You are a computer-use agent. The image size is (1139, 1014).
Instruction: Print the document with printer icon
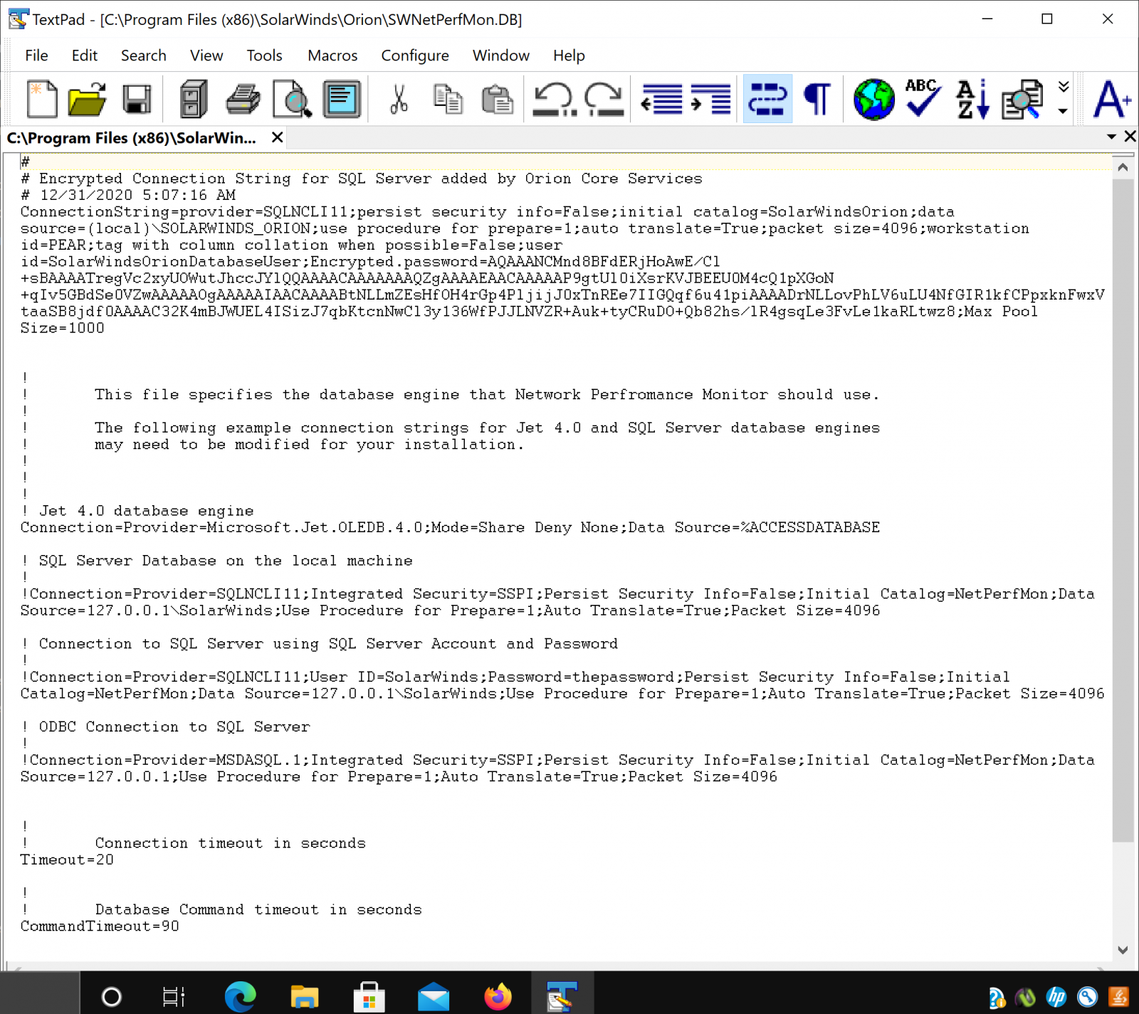(243, 99)
